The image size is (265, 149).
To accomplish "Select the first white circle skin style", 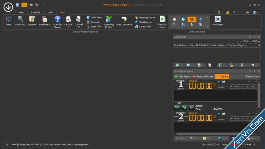I will point(174,20).
